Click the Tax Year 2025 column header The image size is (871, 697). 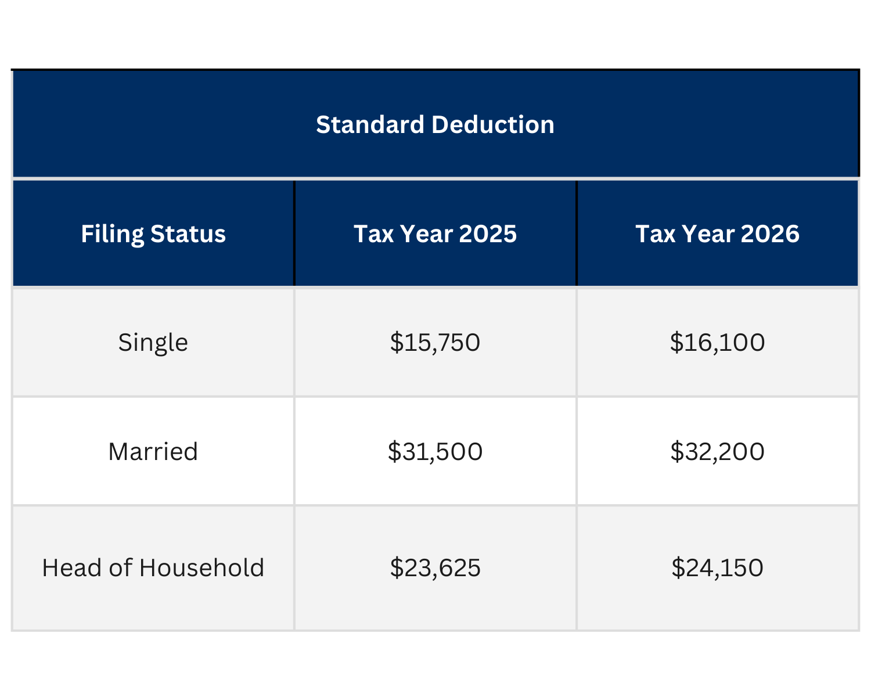pos(435,234)
